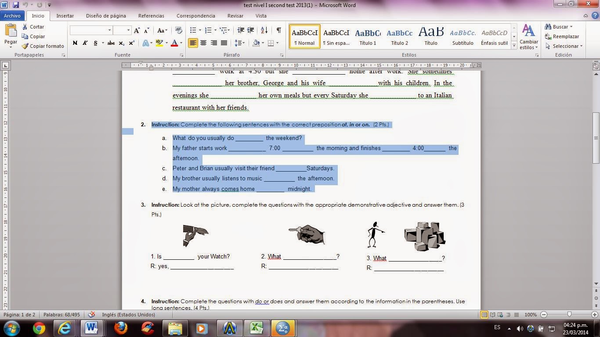
Task: Toggle italic (K) formatting
Action: pos(85,43)
